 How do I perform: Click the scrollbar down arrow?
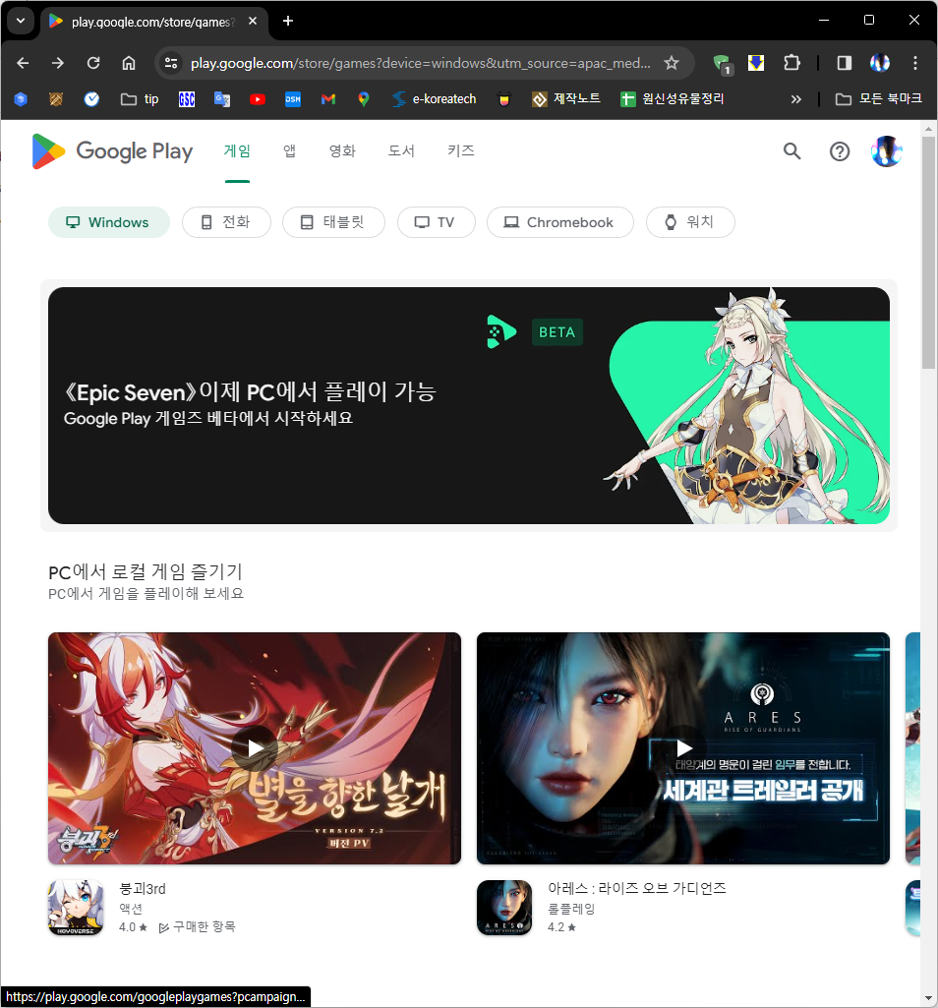tap(928, 999)
